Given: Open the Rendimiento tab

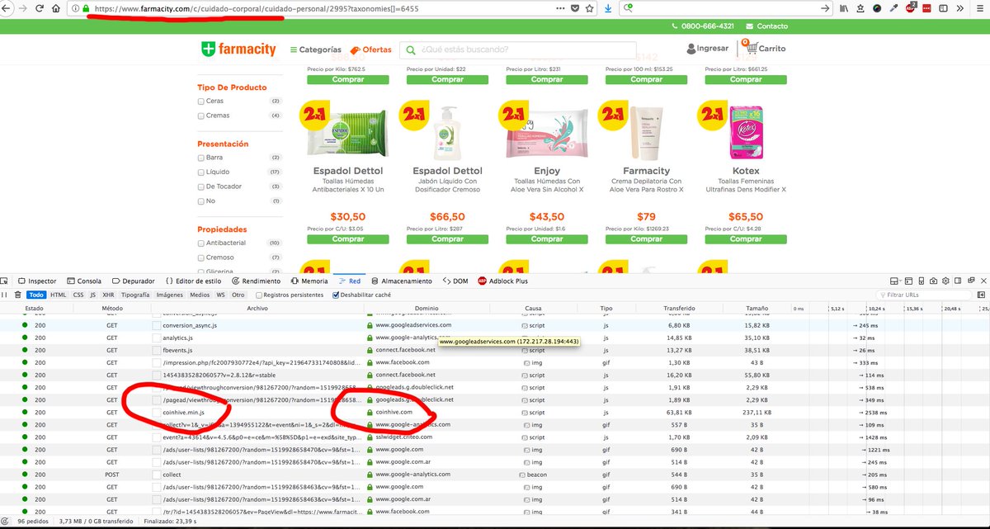Looking at the screenshot, I should click(256, 281).
